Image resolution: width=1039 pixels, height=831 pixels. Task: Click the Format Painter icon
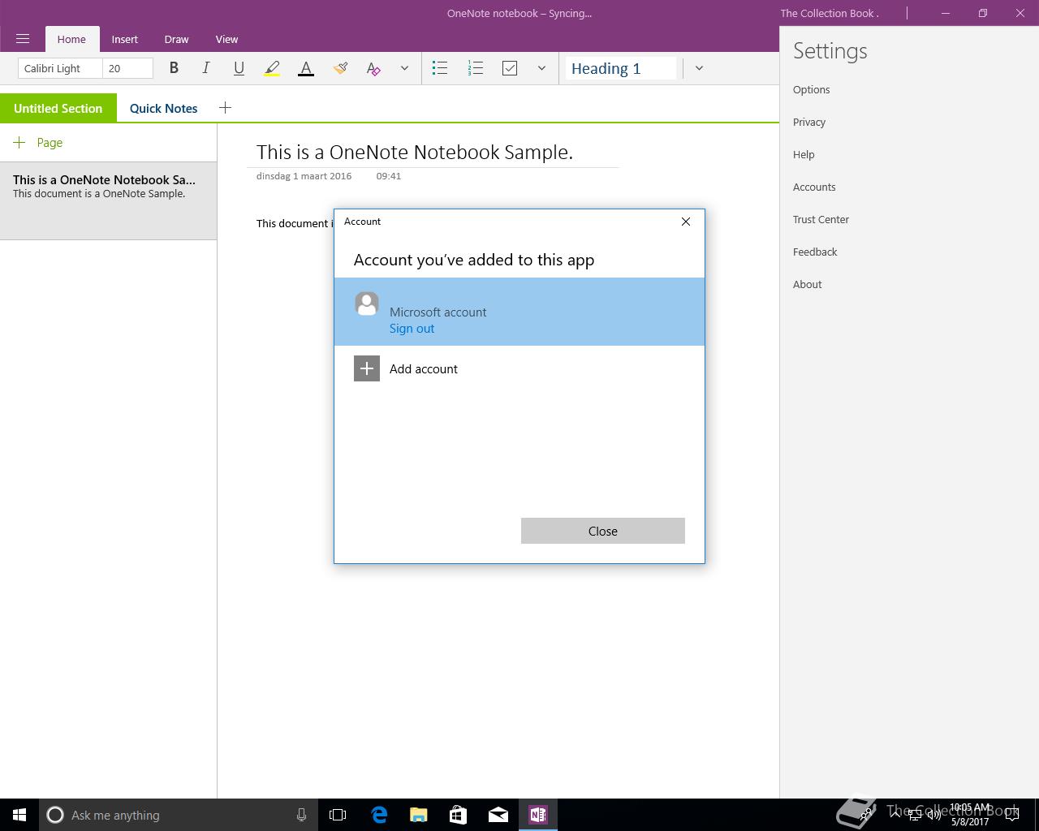tap(340, 68)
